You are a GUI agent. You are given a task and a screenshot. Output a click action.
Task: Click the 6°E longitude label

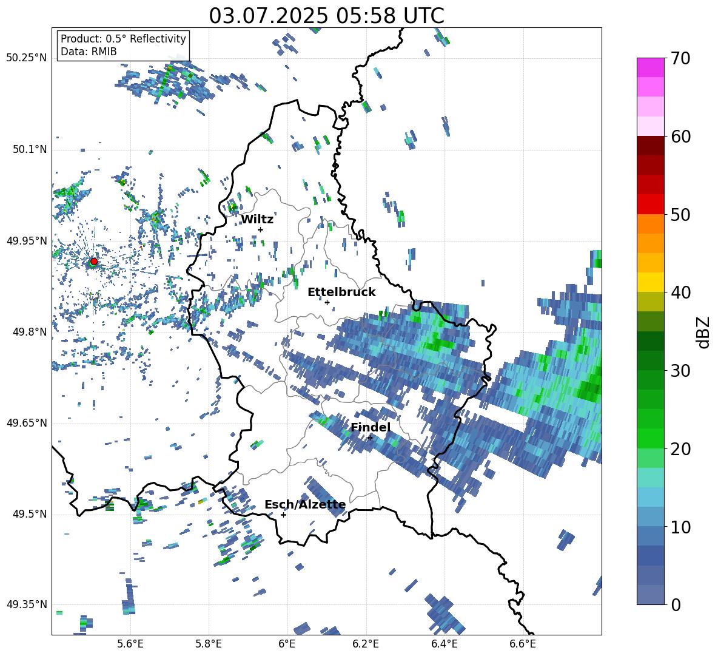(287, 644)
